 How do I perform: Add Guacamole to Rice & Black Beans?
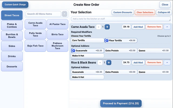pos(88,72)
